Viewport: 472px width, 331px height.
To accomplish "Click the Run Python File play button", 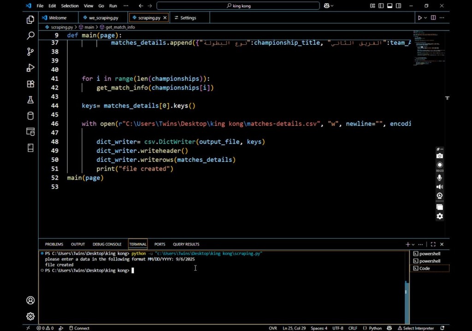I will pos(419,18).
